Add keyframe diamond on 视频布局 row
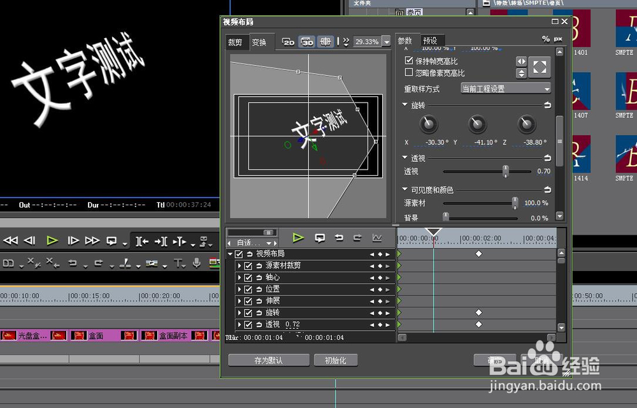The image size is (637, 408). 380,254
